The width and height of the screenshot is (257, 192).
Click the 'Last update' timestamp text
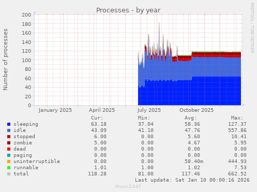[x=192, y=180]
